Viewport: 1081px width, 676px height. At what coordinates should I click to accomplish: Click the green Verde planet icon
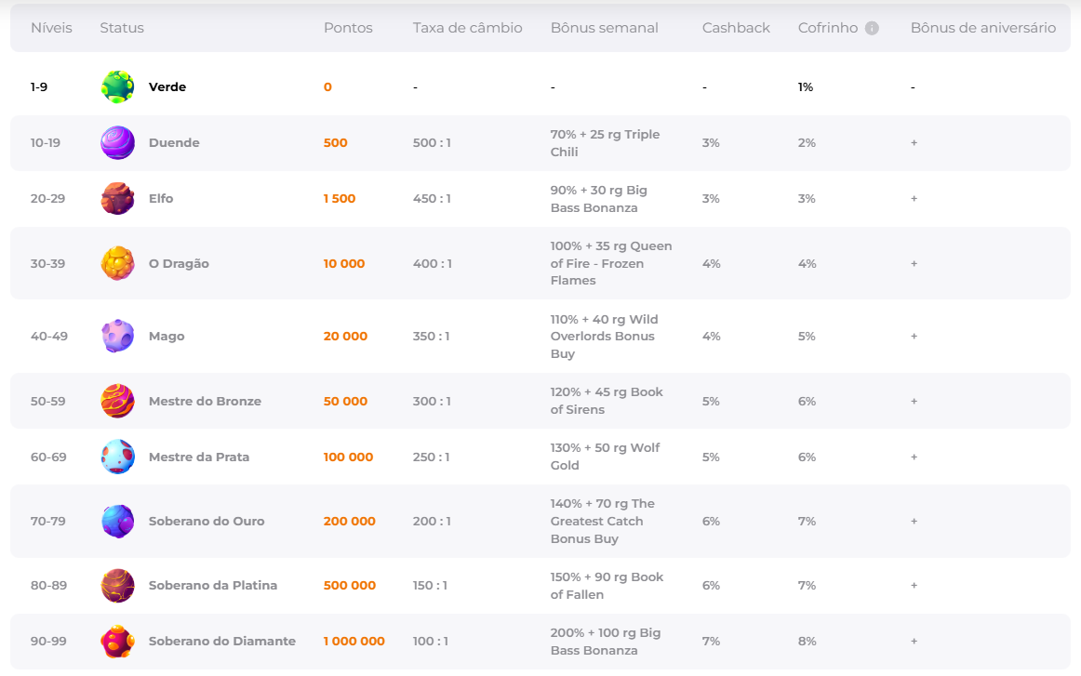click(x=117, y=86)
